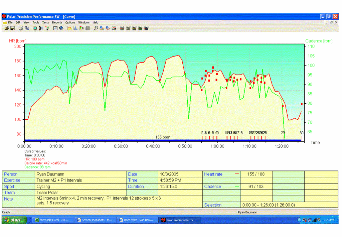This screenshot has width=342, height=237.
Task: Click the chart toolbar icon numbered 5
Action: (x=146, y=28)
